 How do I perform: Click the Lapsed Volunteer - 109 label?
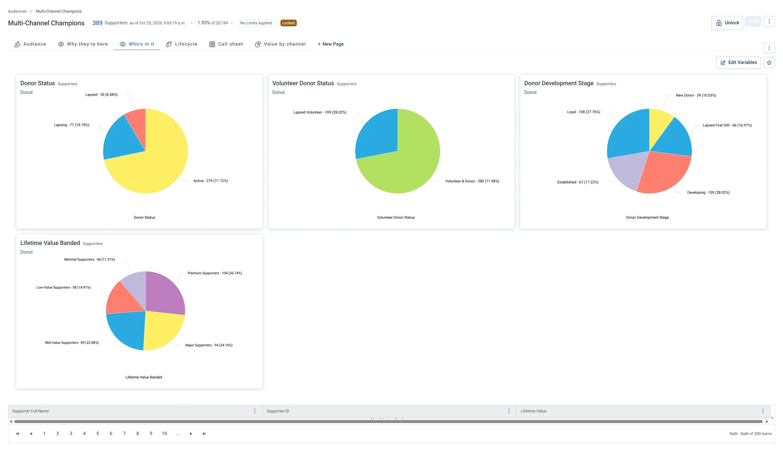click(x=320, y=112)
